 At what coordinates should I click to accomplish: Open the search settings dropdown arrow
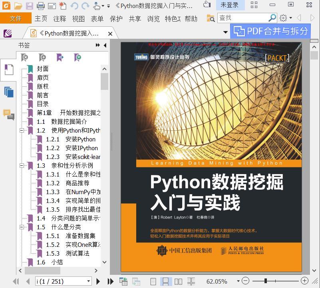[290, 18]
